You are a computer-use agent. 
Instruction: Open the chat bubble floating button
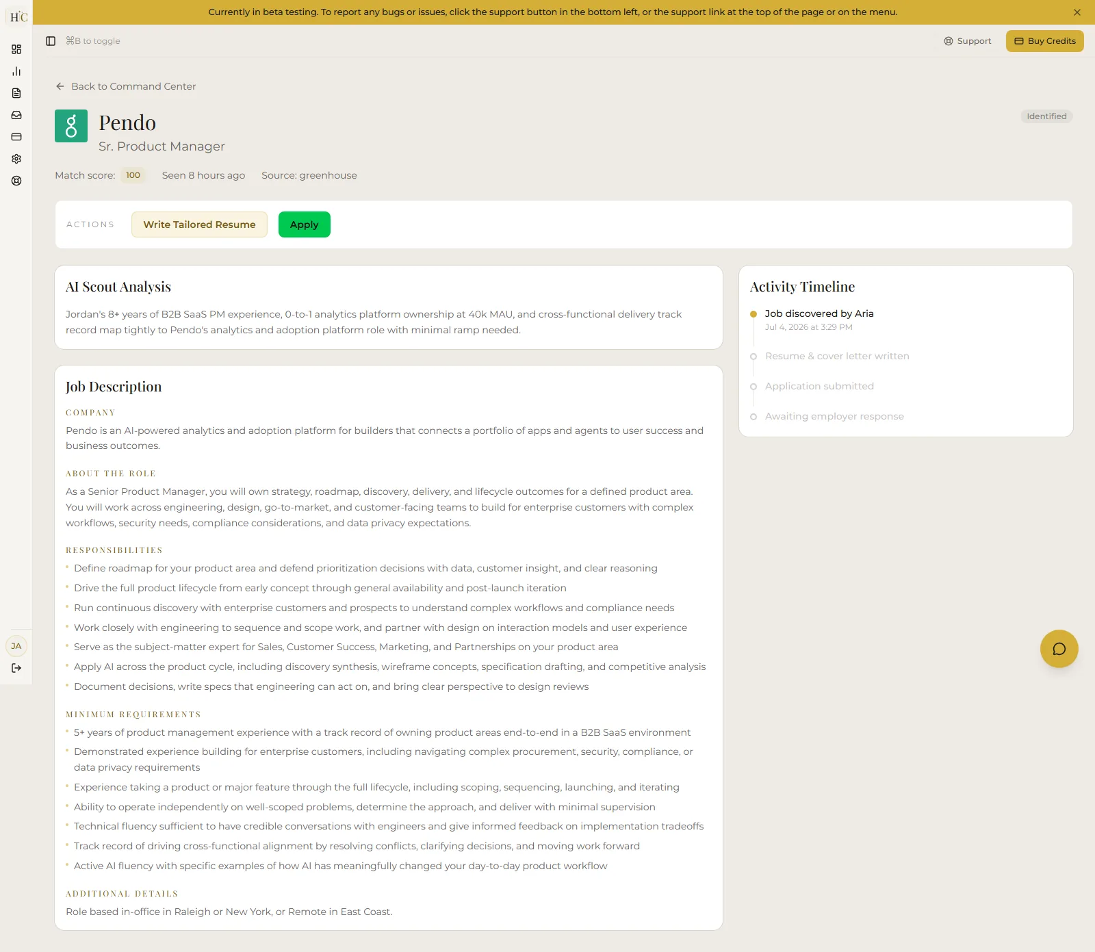pos(1059,649)
